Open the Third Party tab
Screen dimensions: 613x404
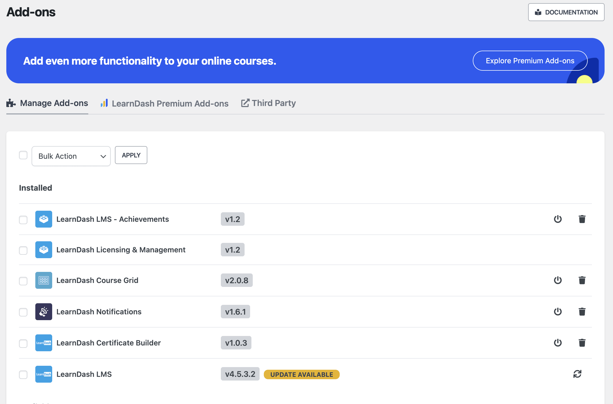(268, 103)
